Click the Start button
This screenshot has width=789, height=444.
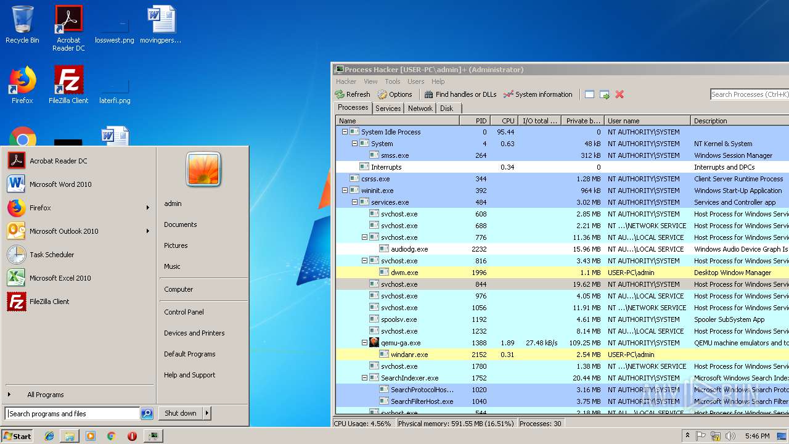coord(17,436)
